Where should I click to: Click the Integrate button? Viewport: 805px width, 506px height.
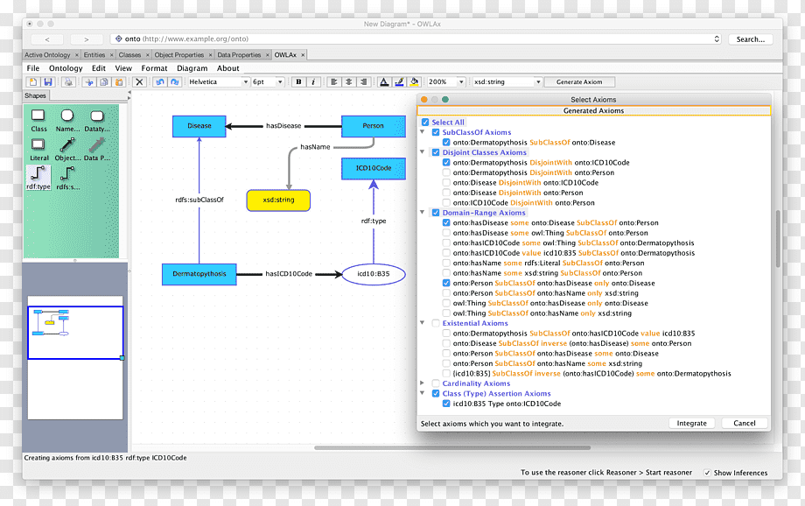pos(691,424)
